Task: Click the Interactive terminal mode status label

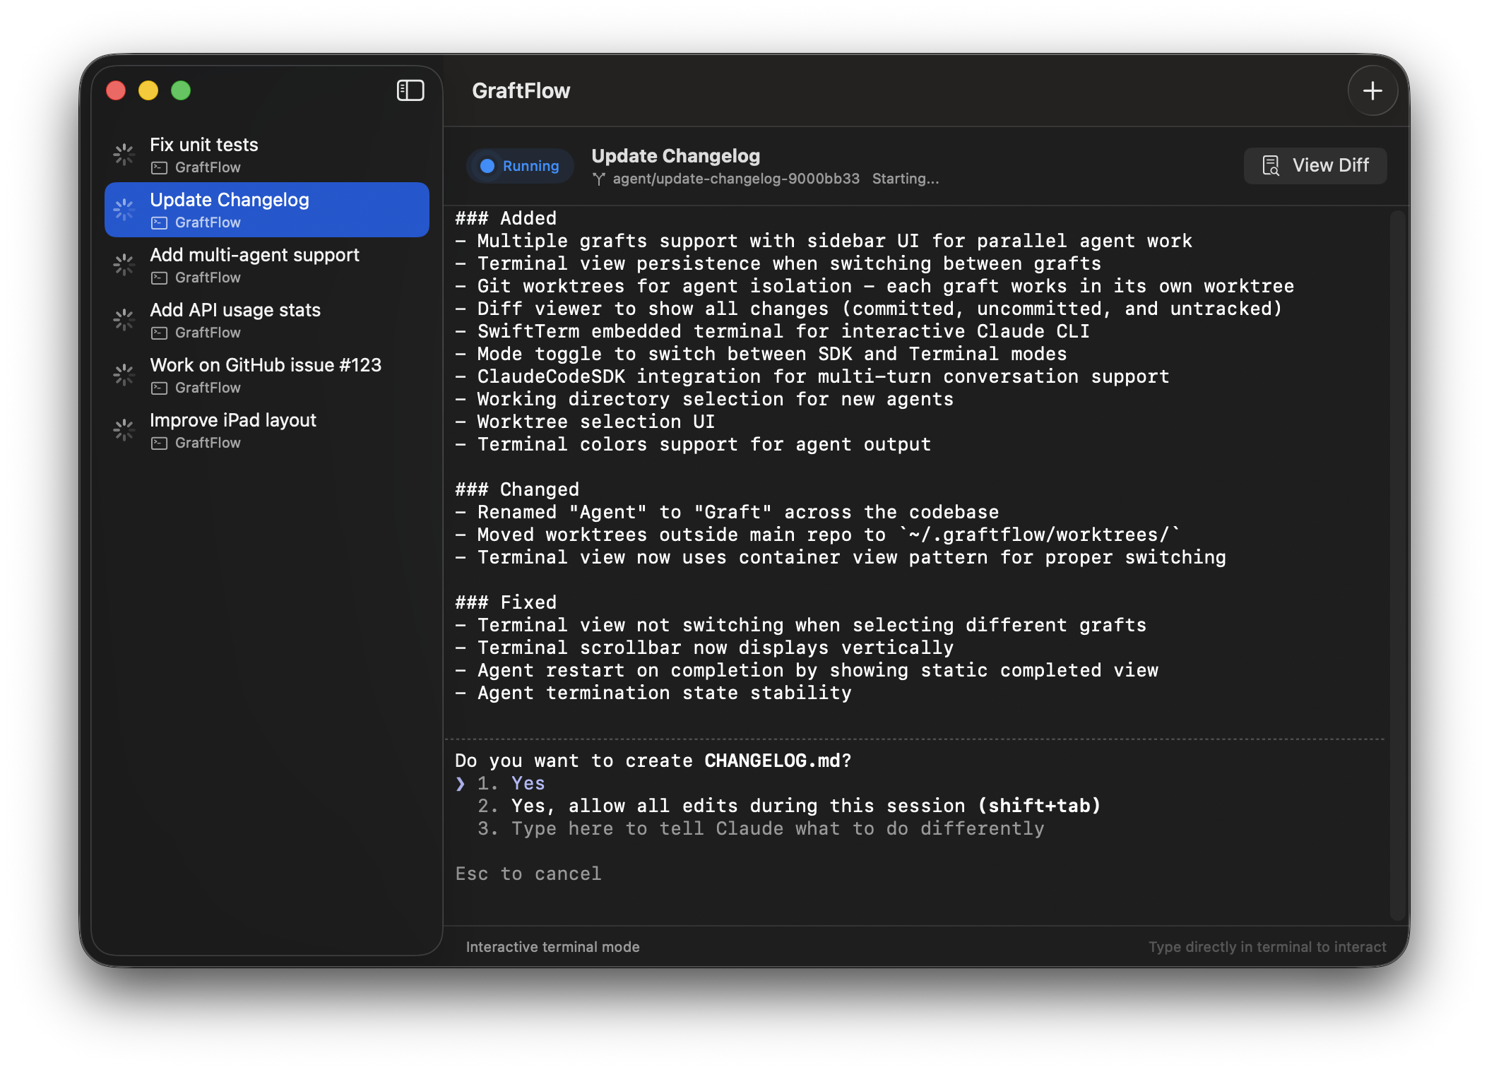Action: [553, 946]
